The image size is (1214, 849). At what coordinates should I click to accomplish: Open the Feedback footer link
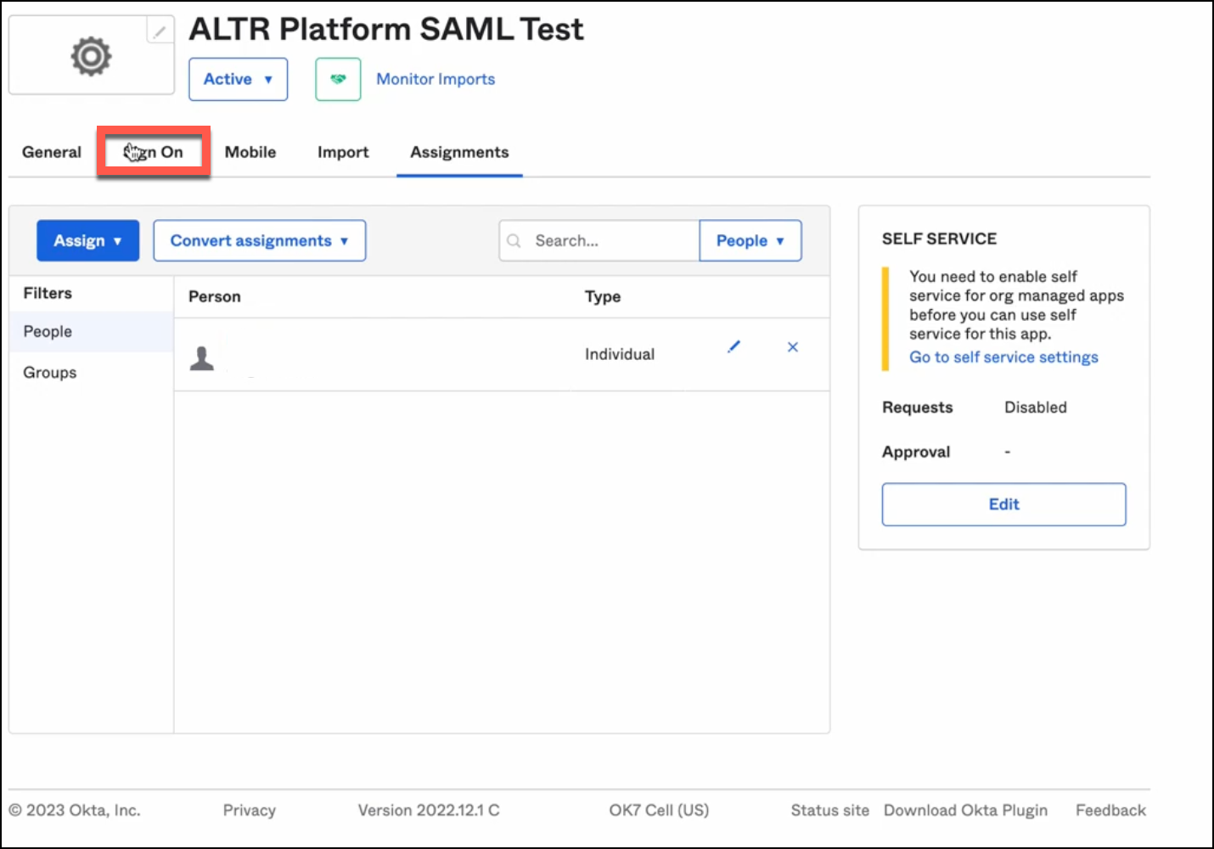click(x=1110, y=810)
